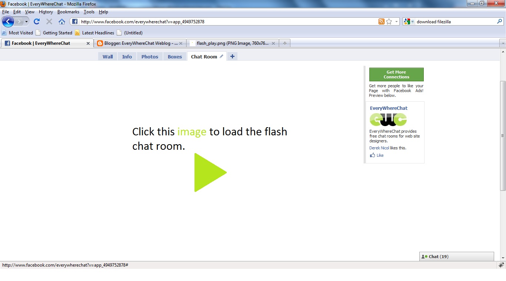Open the History menu
506x281 pixels.
click(x=46, y=12)
